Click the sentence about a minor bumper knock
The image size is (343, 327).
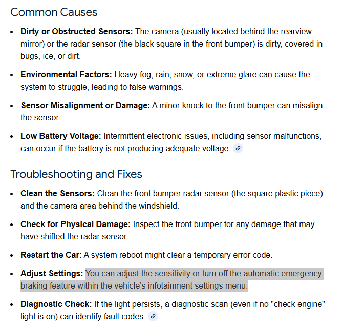pos(237,106)
